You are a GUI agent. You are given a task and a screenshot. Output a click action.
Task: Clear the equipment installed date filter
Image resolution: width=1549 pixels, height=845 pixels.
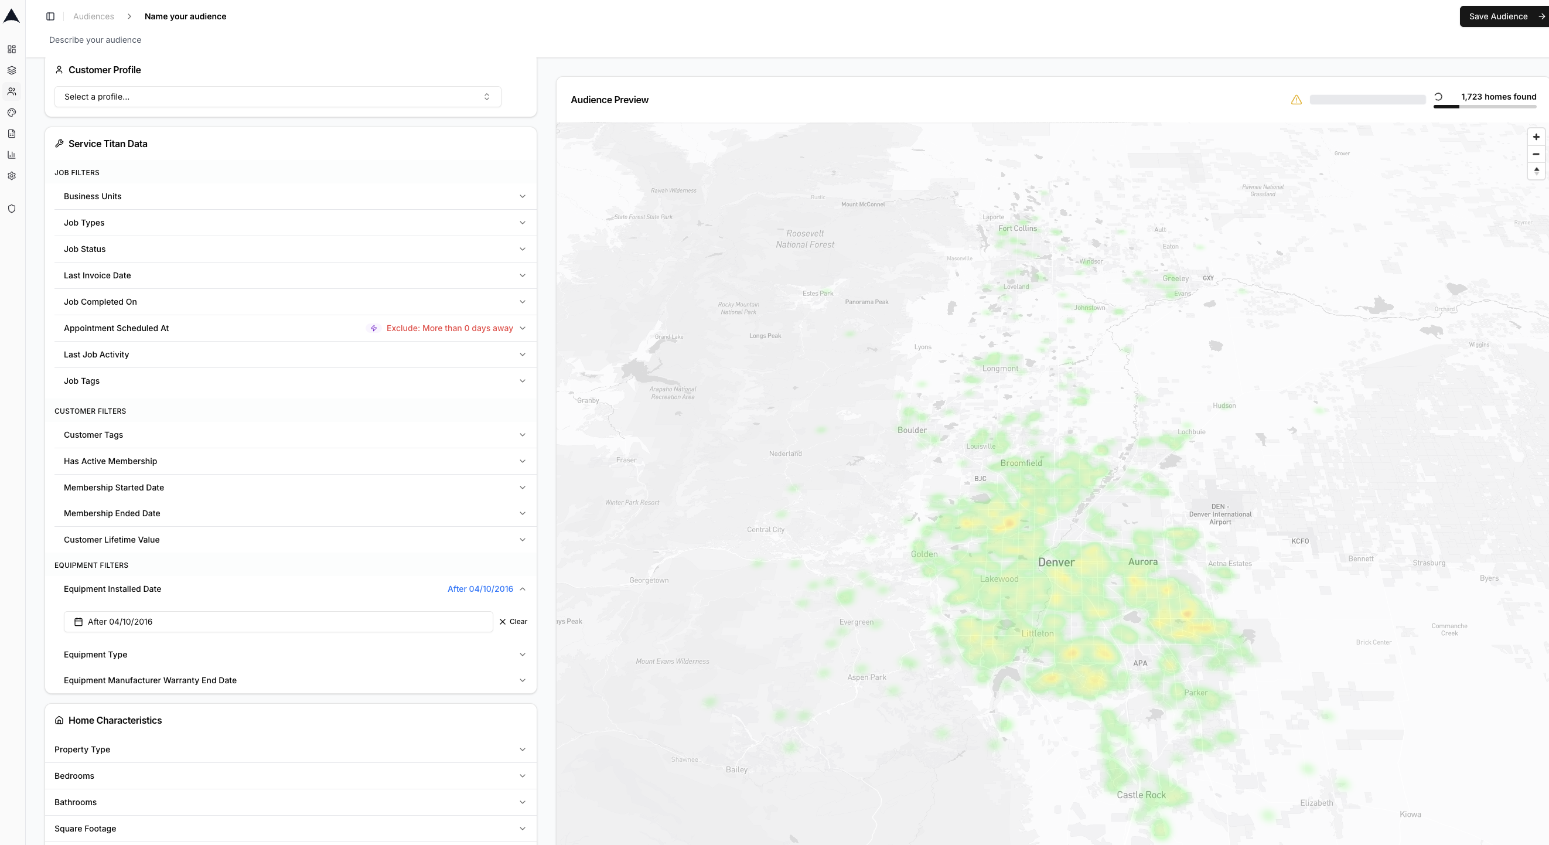click(513, 622)
